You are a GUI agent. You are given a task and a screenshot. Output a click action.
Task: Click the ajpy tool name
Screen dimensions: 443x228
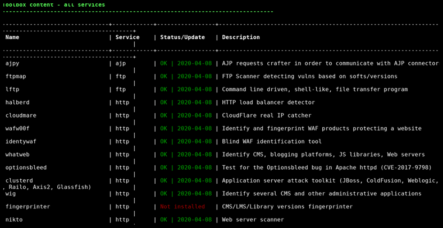click(12, 64)
